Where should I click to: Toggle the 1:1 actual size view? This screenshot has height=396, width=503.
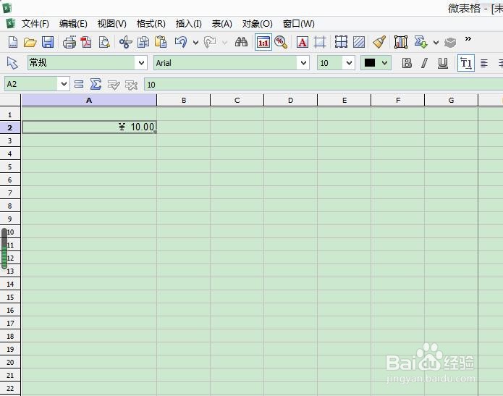pos(263,42)
